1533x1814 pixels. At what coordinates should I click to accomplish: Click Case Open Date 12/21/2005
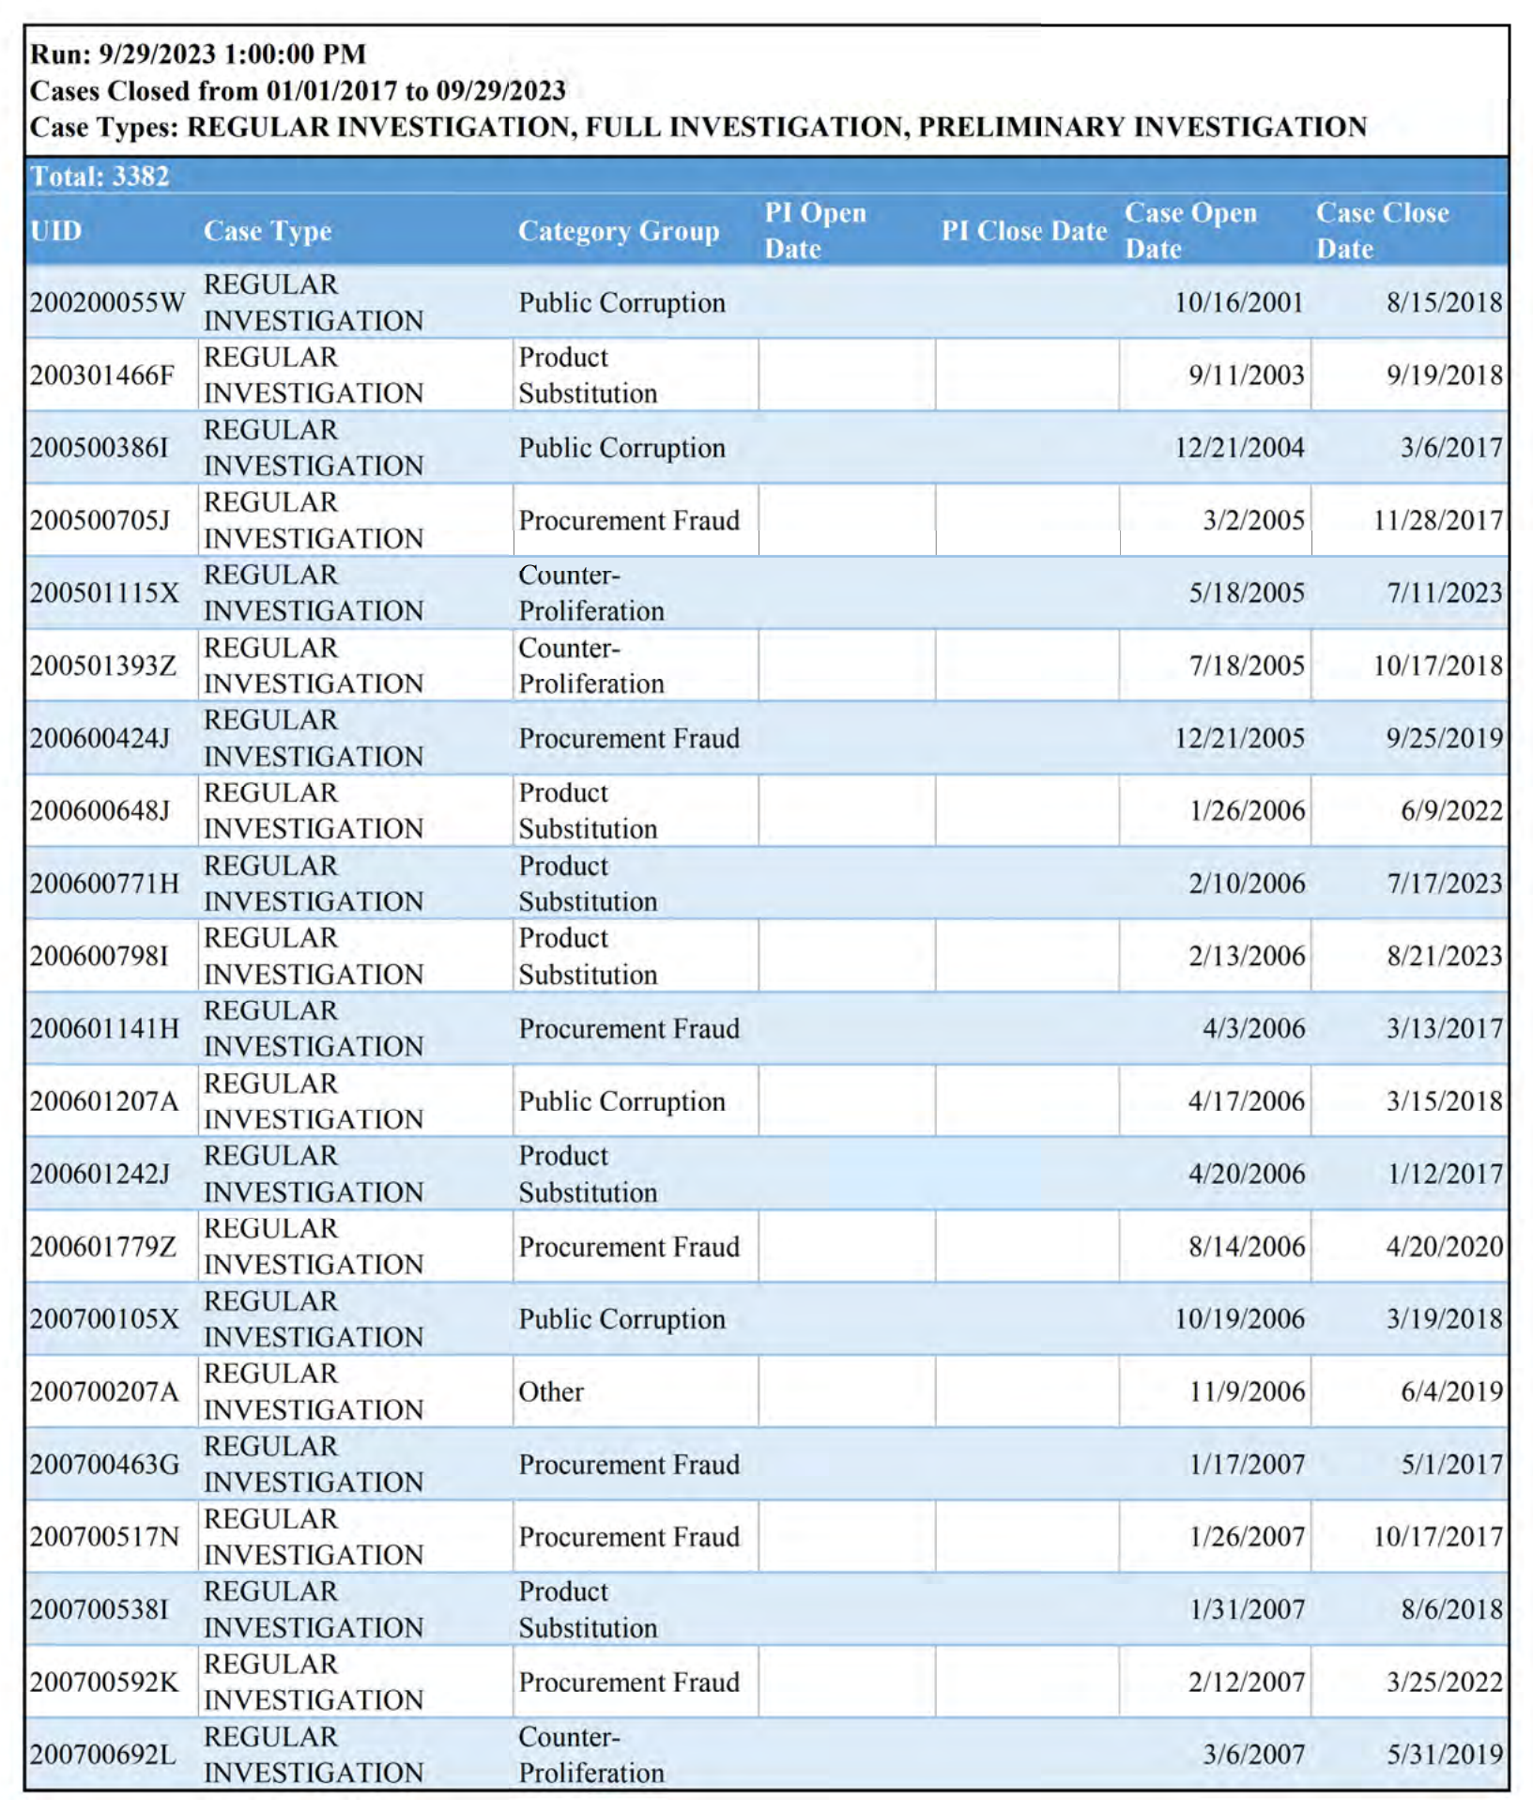point(1239,738)
